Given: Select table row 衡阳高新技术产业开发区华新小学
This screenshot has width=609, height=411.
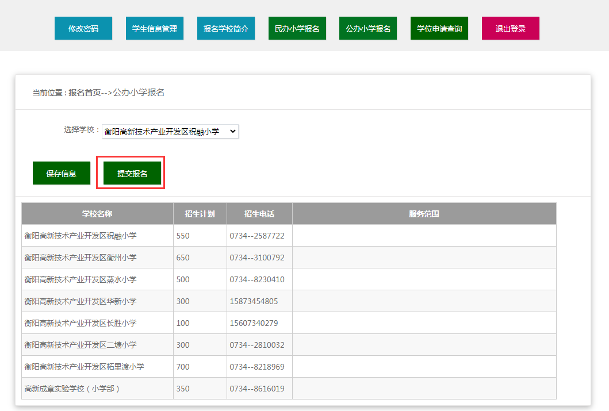Looking at the screenshot, I should point(289,301).
